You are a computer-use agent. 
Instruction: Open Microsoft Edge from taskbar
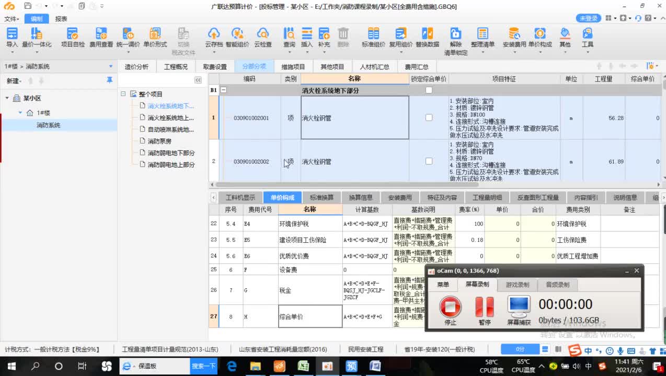[232, 366]
